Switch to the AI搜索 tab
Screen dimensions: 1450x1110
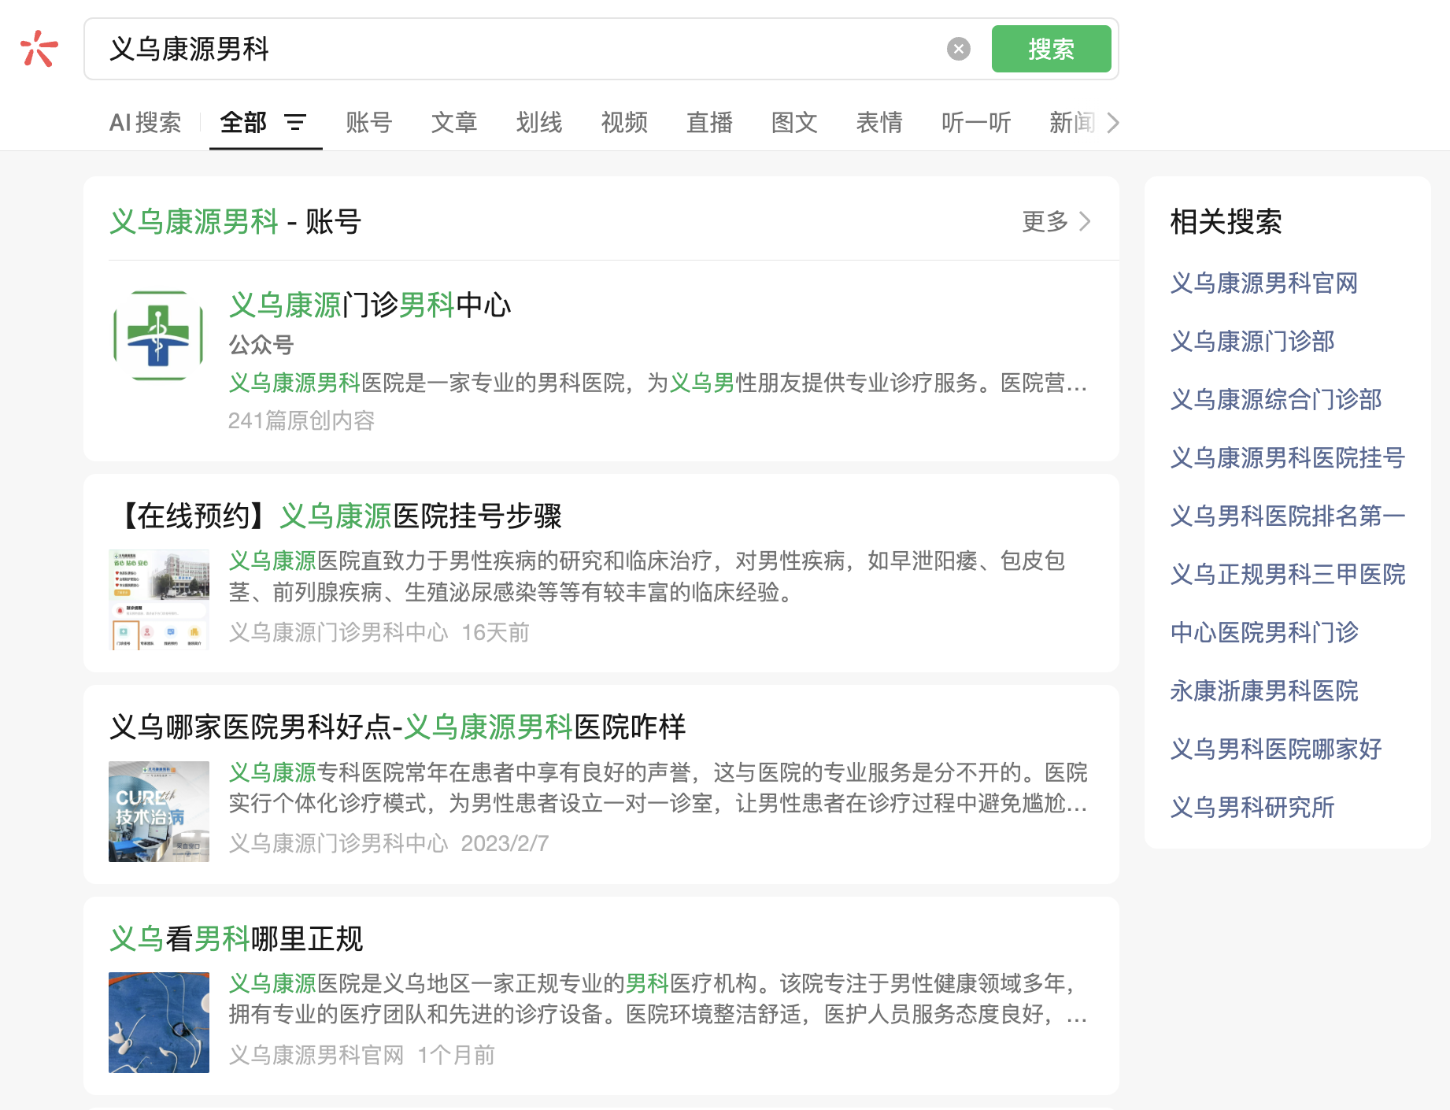146,123
